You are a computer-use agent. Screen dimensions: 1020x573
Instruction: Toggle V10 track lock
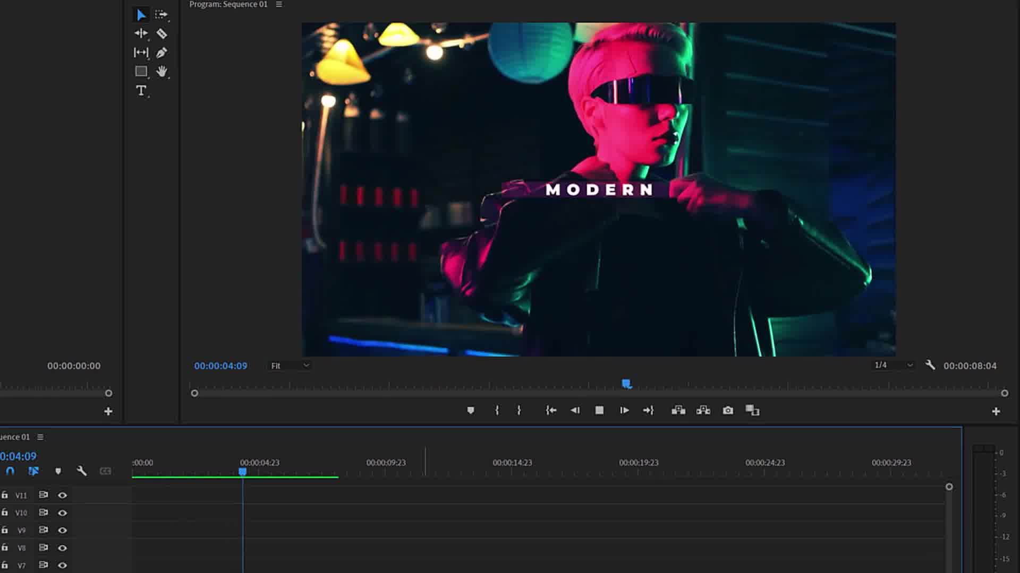pyautogui.click(x=5, y=513)
